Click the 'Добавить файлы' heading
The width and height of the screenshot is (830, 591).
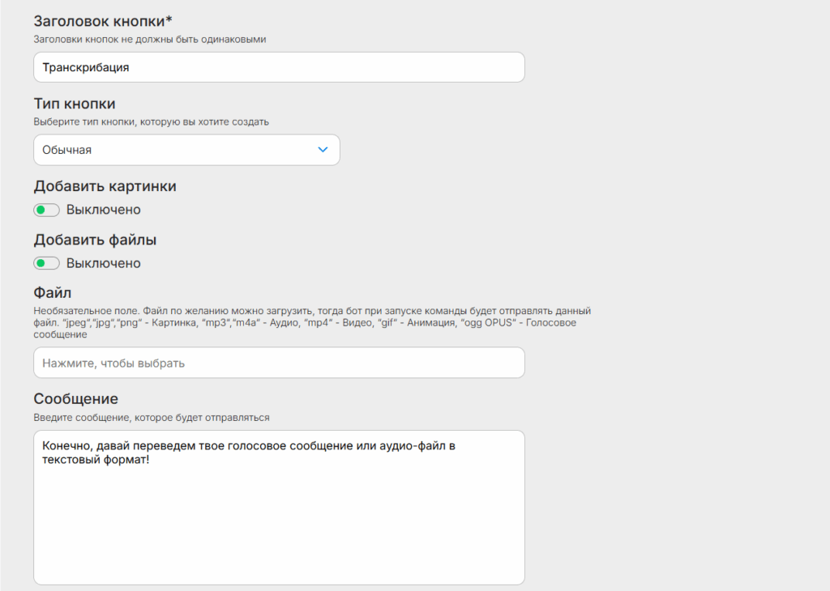(x=95, y=240)
